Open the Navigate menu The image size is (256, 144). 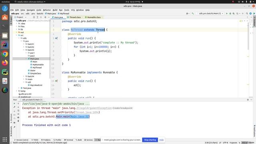pos(31,10)
